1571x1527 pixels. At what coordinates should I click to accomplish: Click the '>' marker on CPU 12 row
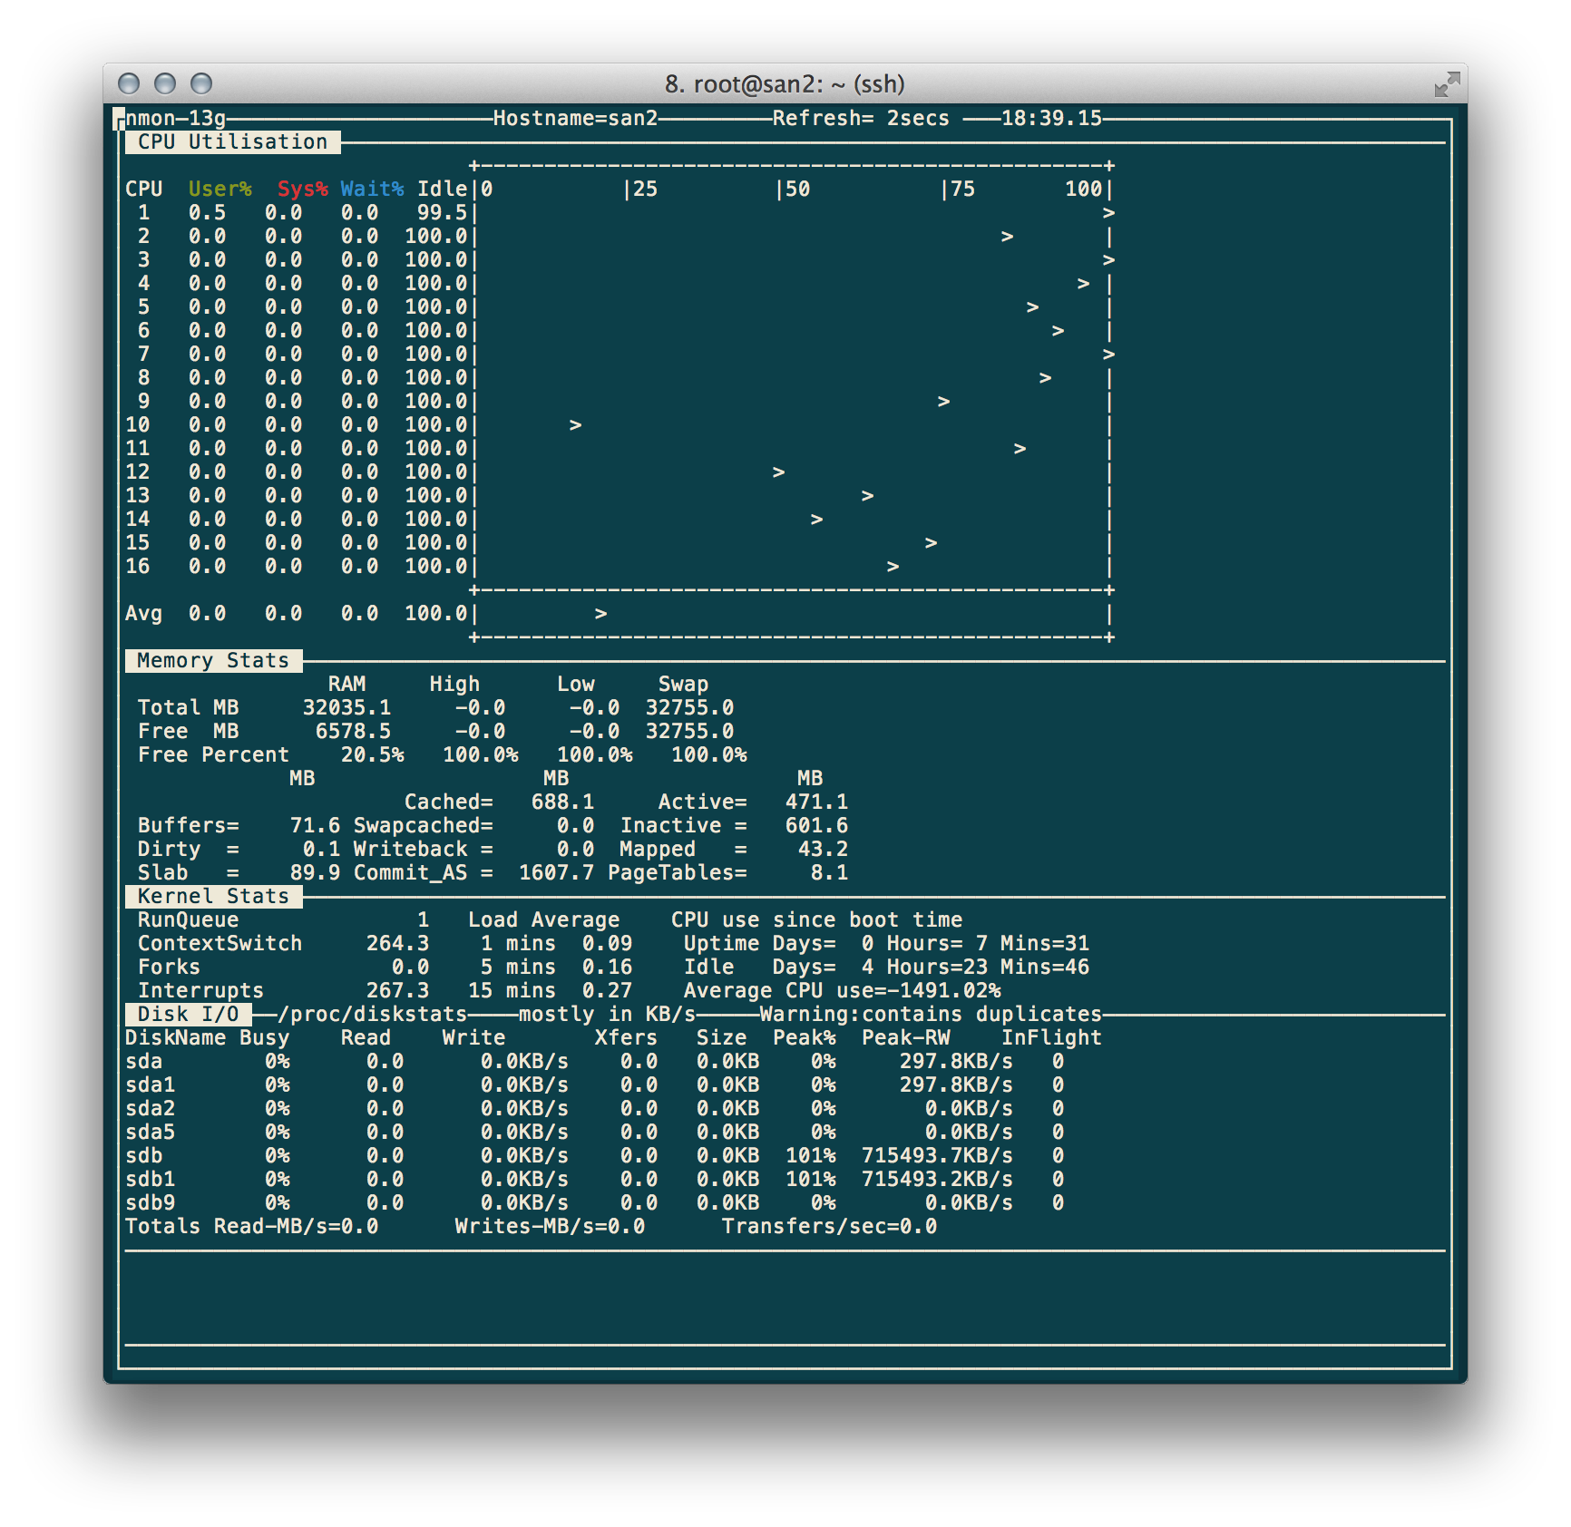pyautogui.click(x=778, y=472)
